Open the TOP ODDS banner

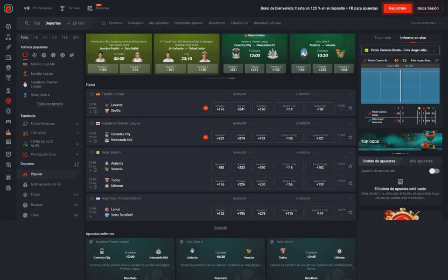[x=400, y=141]
